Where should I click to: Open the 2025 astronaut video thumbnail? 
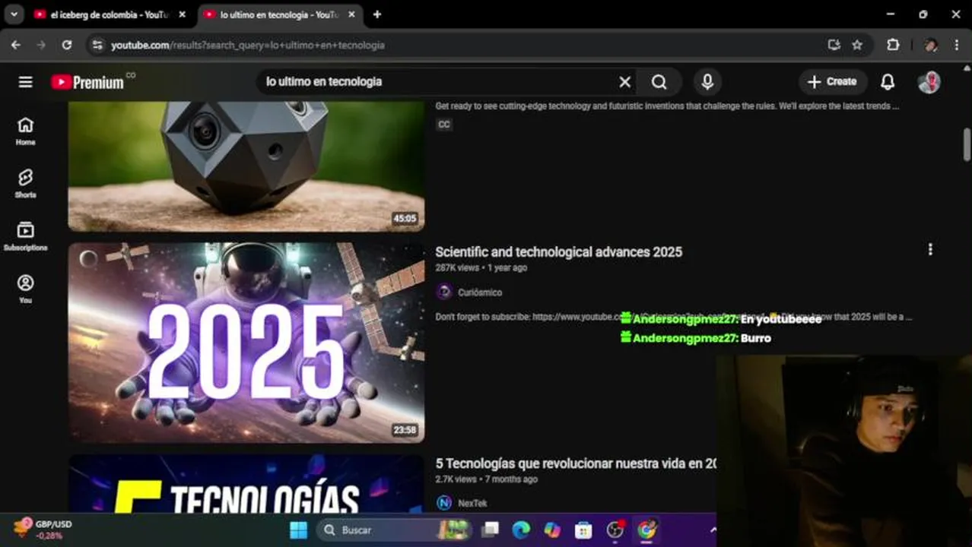[x=246, y=343]
